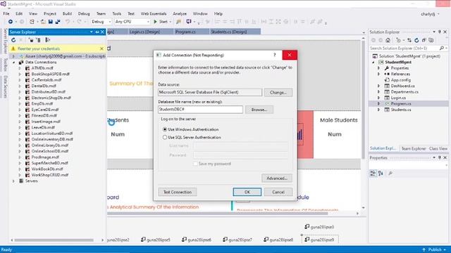Screen dimensions: 451x253
Task: Open the Web Essentials menu
Action: (154, 13)
